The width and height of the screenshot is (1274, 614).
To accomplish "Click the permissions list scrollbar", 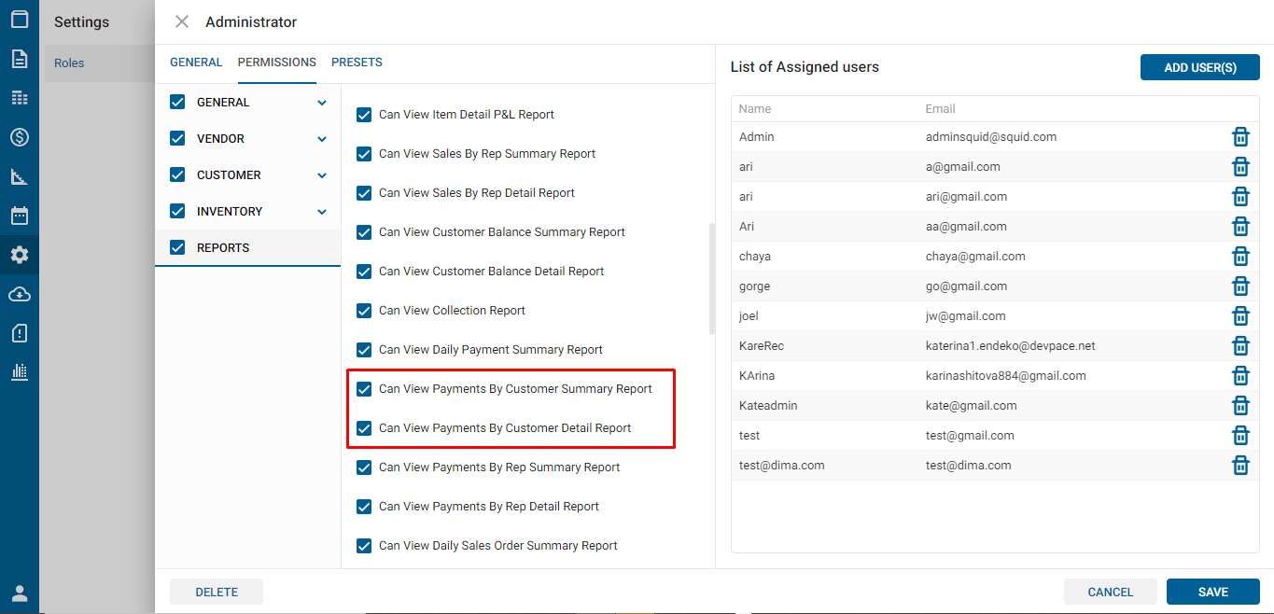I will tap(712, 278).
